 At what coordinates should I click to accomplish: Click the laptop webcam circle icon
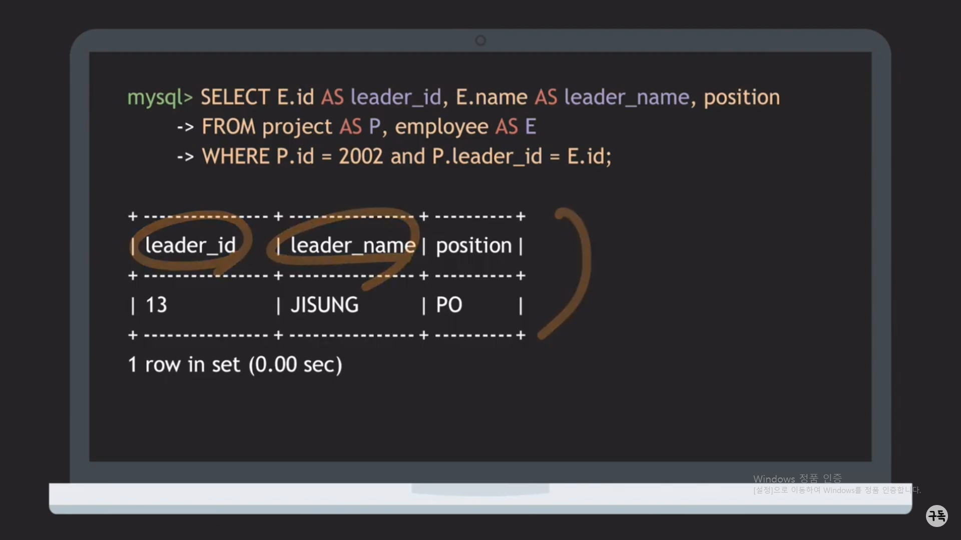point(480,40)
